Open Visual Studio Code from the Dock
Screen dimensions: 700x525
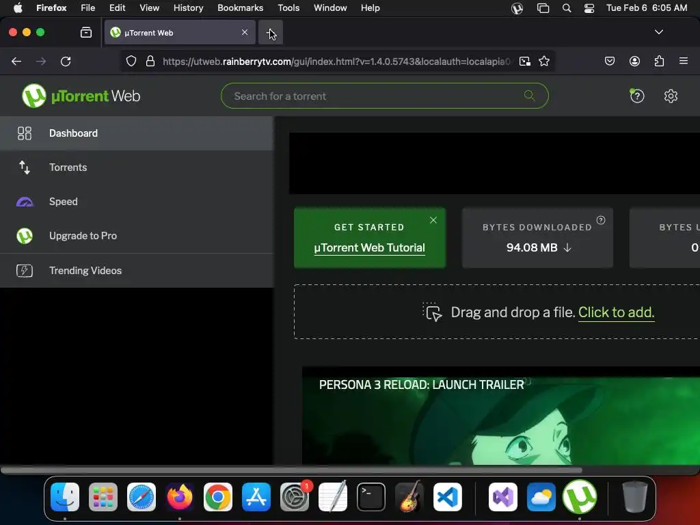[x=447, y=497]
